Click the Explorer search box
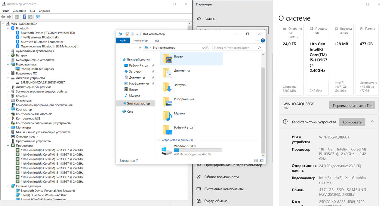Viewport: 385px width, 206px height. tap(235, 48)
